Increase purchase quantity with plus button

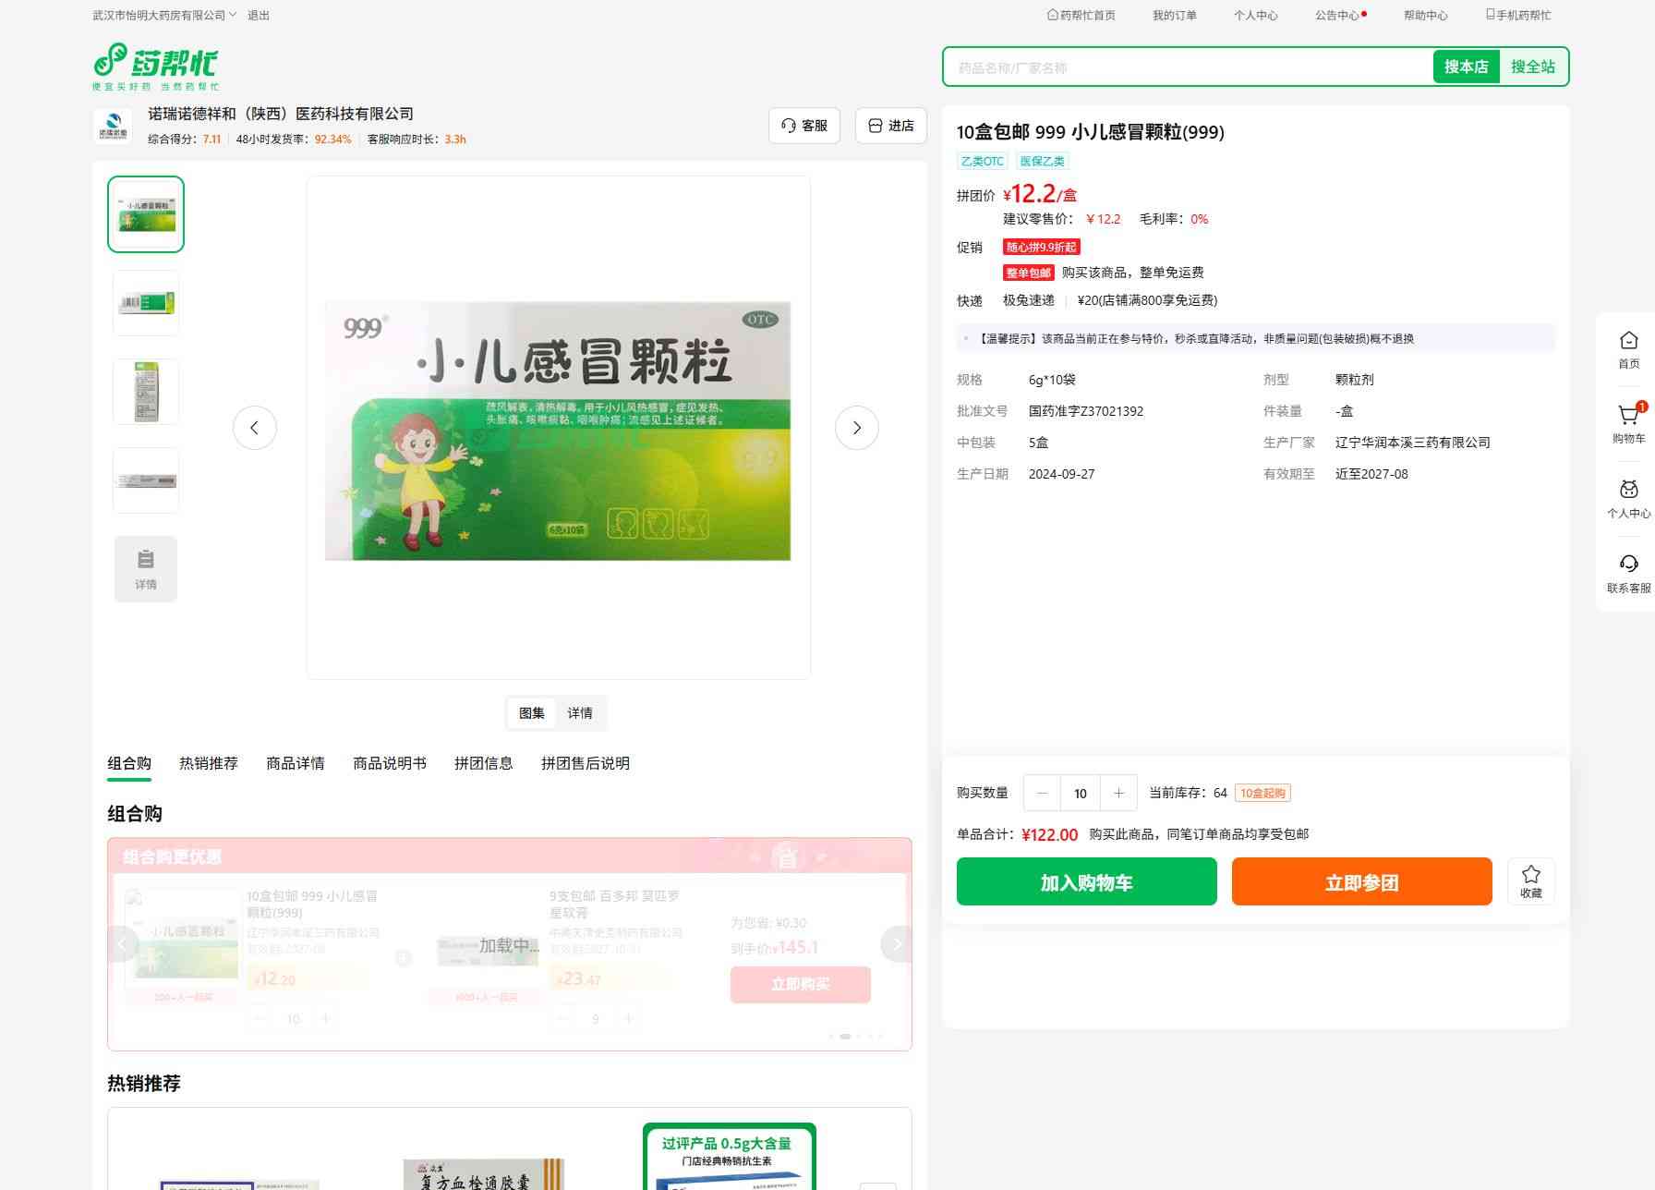click(x=1118, y=793)
